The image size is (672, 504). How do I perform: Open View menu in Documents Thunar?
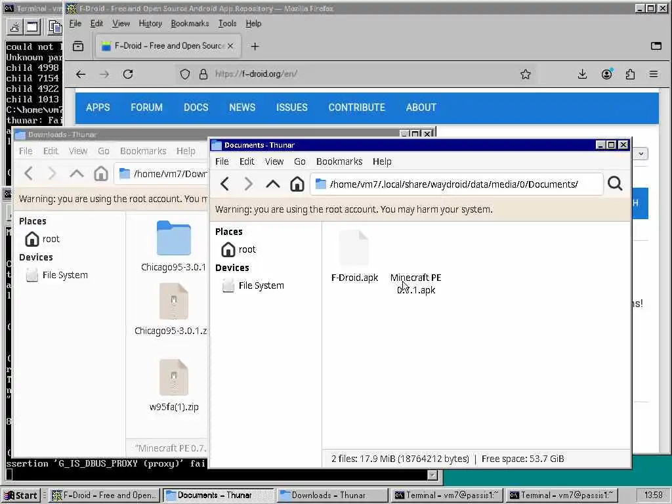click(x=274, y=161)
